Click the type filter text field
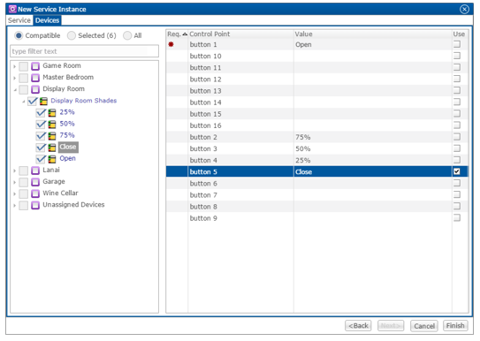Viewport: 480px width, 341px height. [85, 51]
